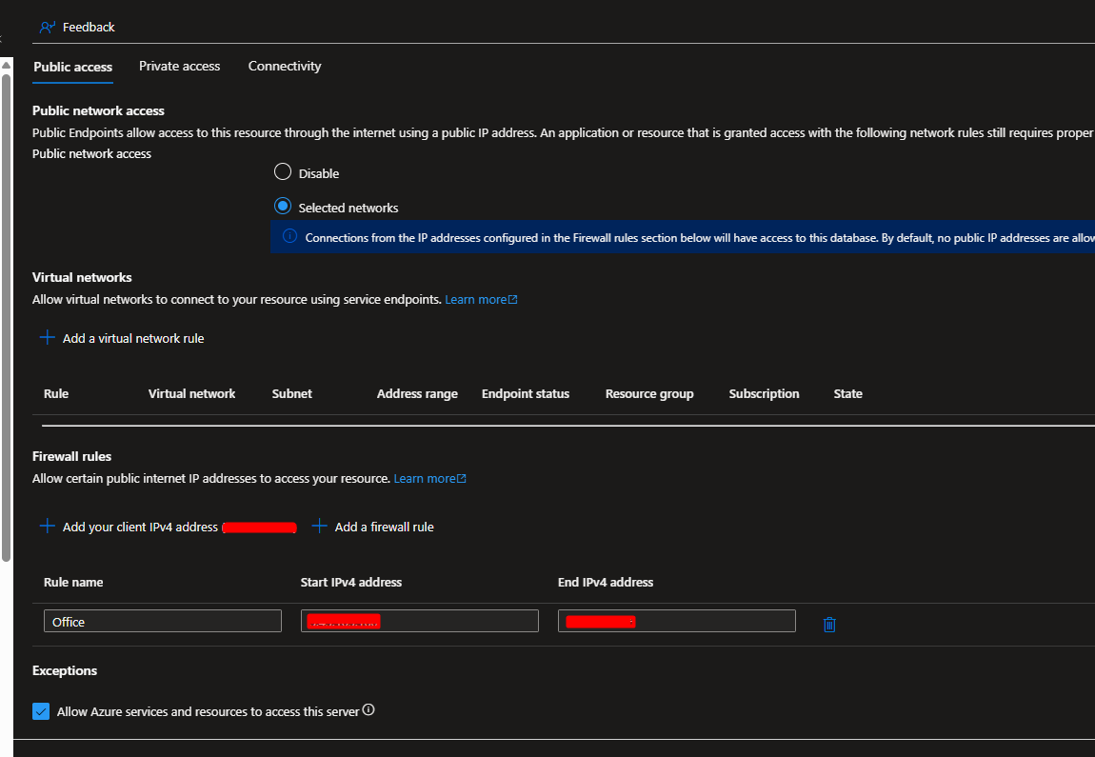Click the Endpoint status column header
The width and height of the screenshot is (1095, 757).
click(526, 394)
